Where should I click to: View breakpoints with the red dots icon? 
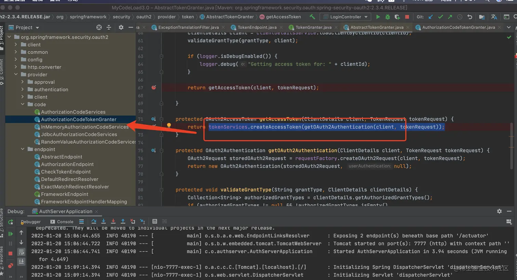(11, 266)
